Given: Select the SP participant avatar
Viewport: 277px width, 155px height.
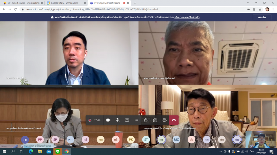Looking at the screenshot, I should tap(55, 139).
